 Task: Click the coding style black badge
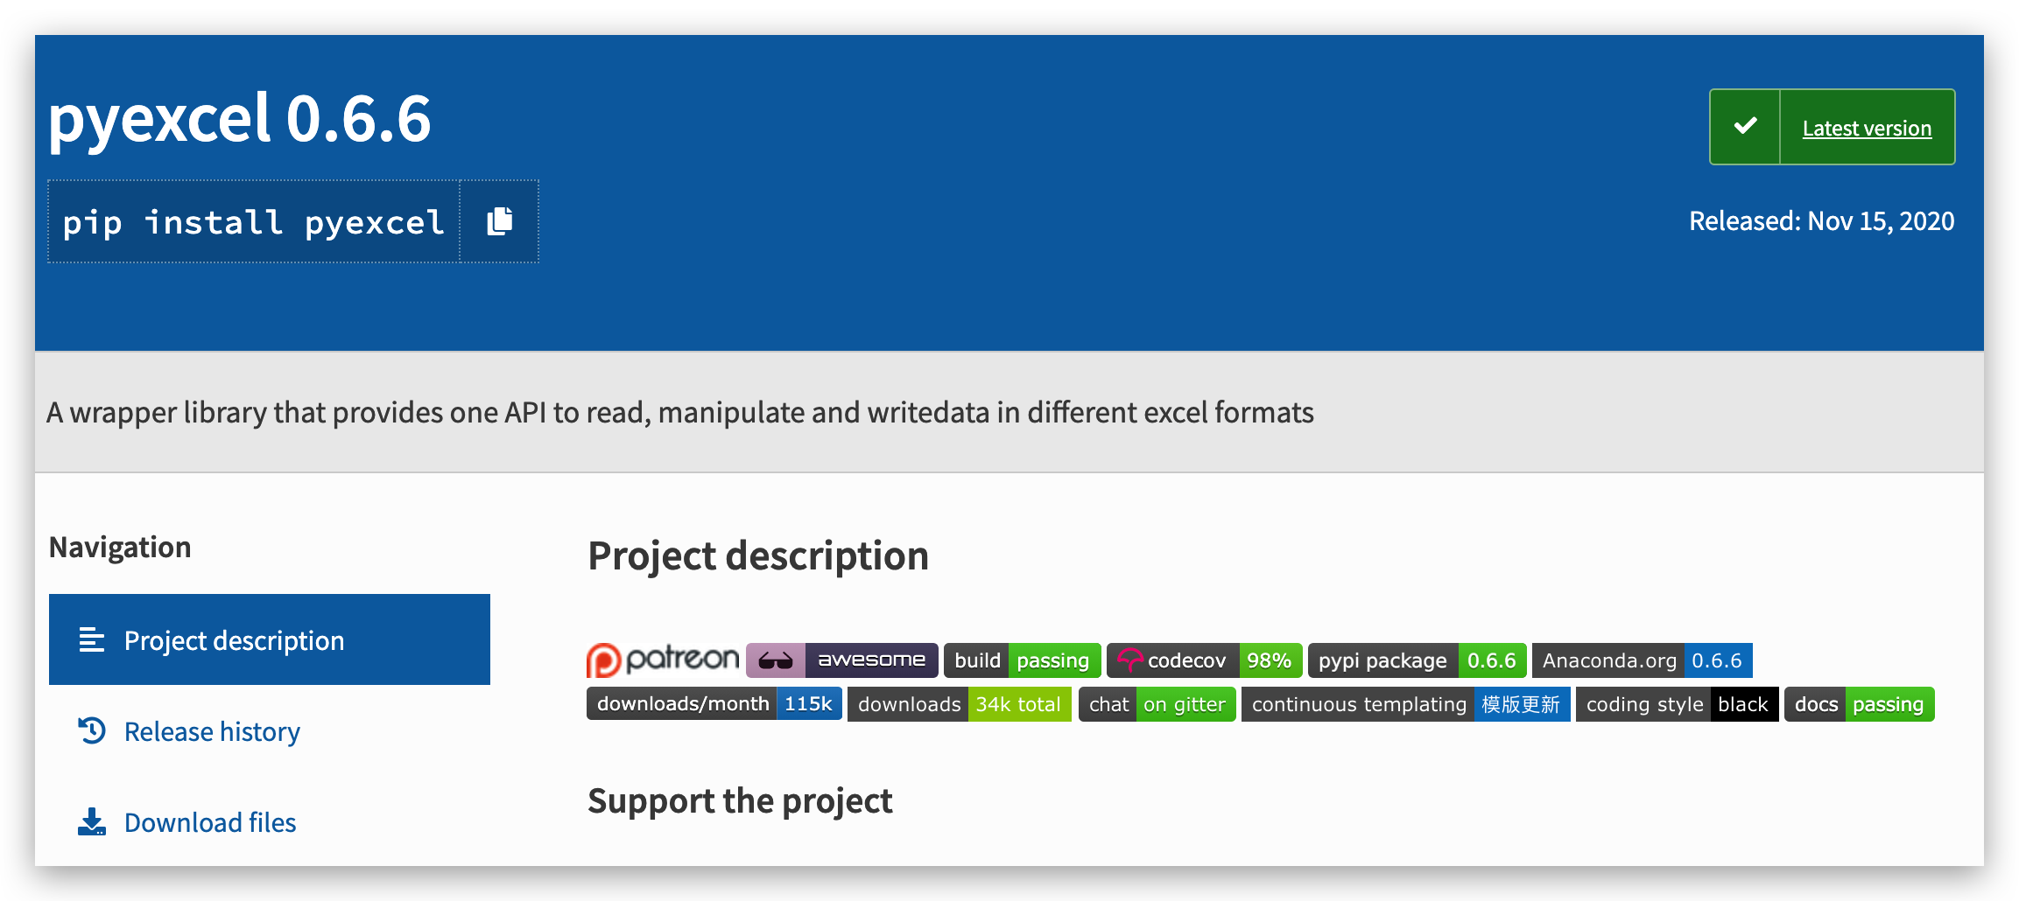[1677, 704]
